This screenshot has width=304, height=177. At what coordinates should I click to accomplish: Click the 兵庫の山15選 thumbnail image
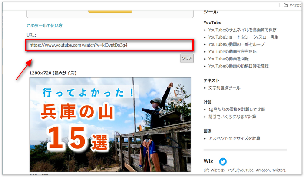coord(110,124)
